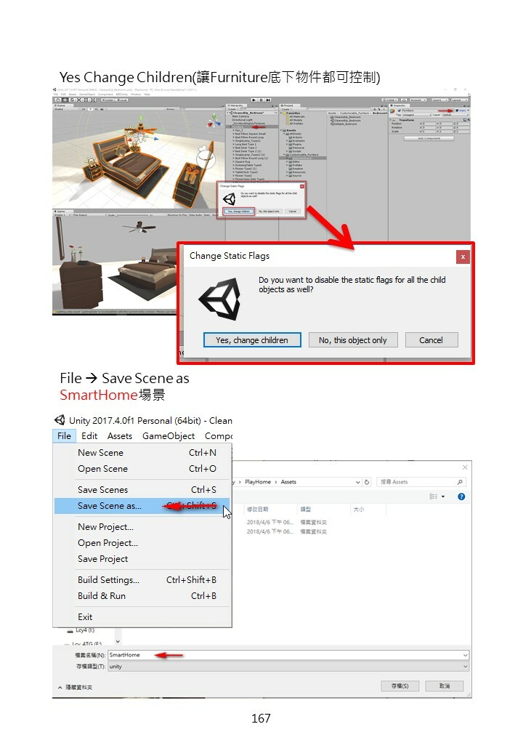Click scroll-down arrow in save dialog navigation pane
The height and width of the screenshot is (756, 523).
(x=118, y=641)
